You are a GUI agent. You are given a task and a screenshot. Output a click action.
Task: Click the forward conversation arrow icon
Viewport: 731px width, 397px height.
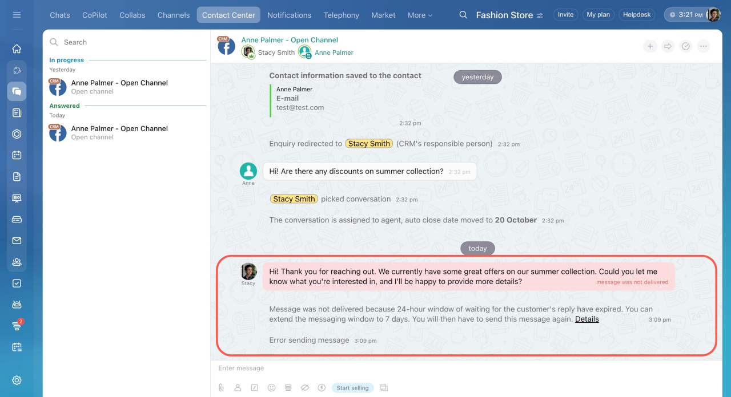point(668,47)
